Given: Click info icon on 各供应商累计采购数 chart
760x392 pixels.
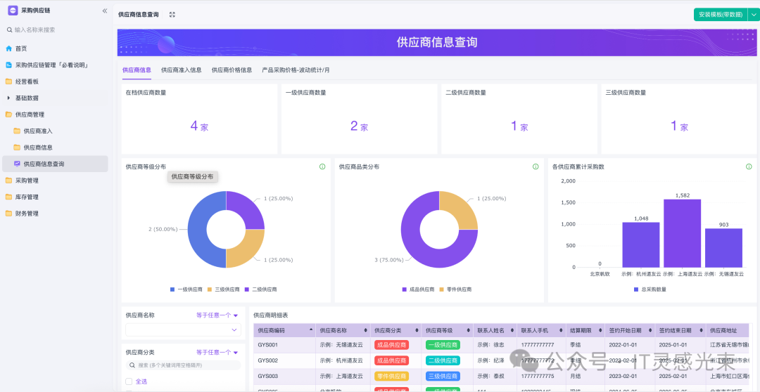Looking at the screenshot, I should pyautogui.click(x=749, y=166).
